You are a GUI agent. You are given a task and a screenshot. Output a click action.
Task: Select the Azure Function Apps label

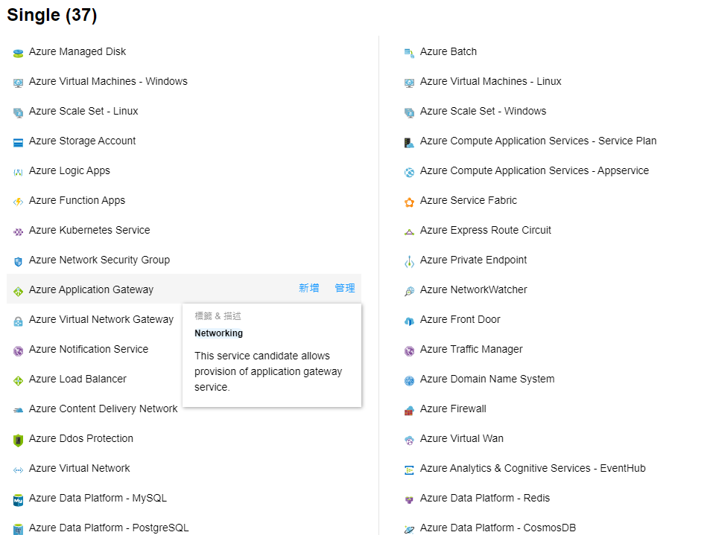(77, 200)
